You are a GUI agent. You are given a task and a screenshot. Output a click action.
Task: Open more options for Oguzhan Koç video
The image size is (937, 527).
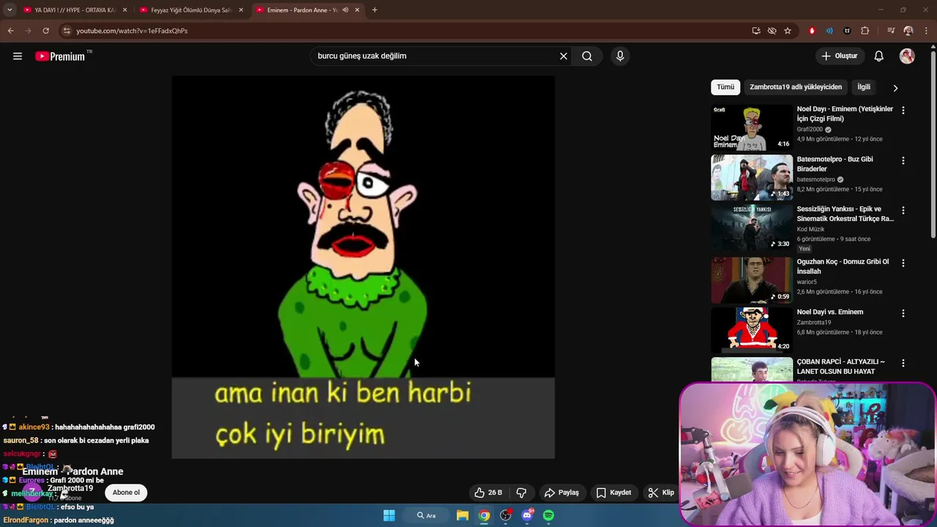(903, 263)
